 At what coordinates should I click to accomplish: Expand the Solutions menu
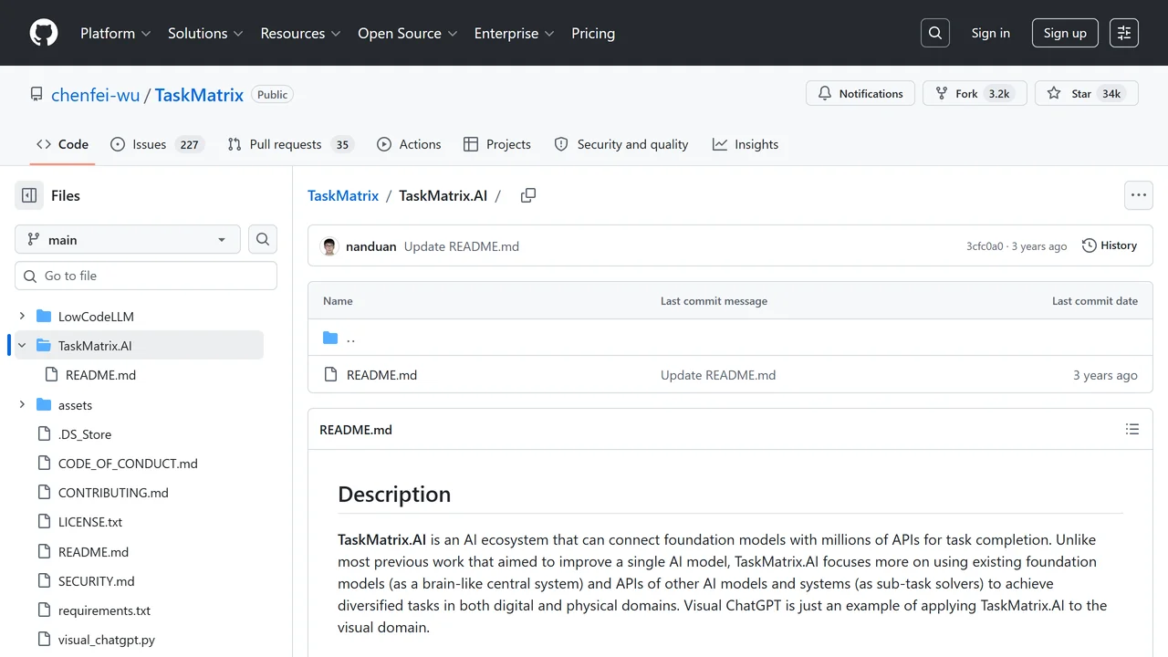click(x=205, y=33)
